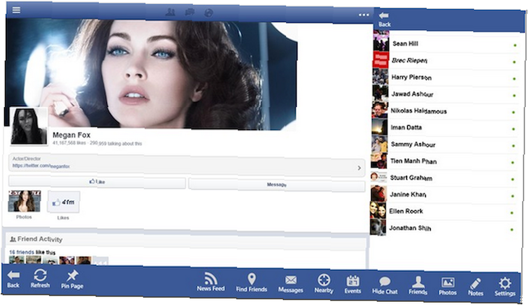Open Notes pencil icon
Screen dimensions: 528x305
(x=476, y=288)
